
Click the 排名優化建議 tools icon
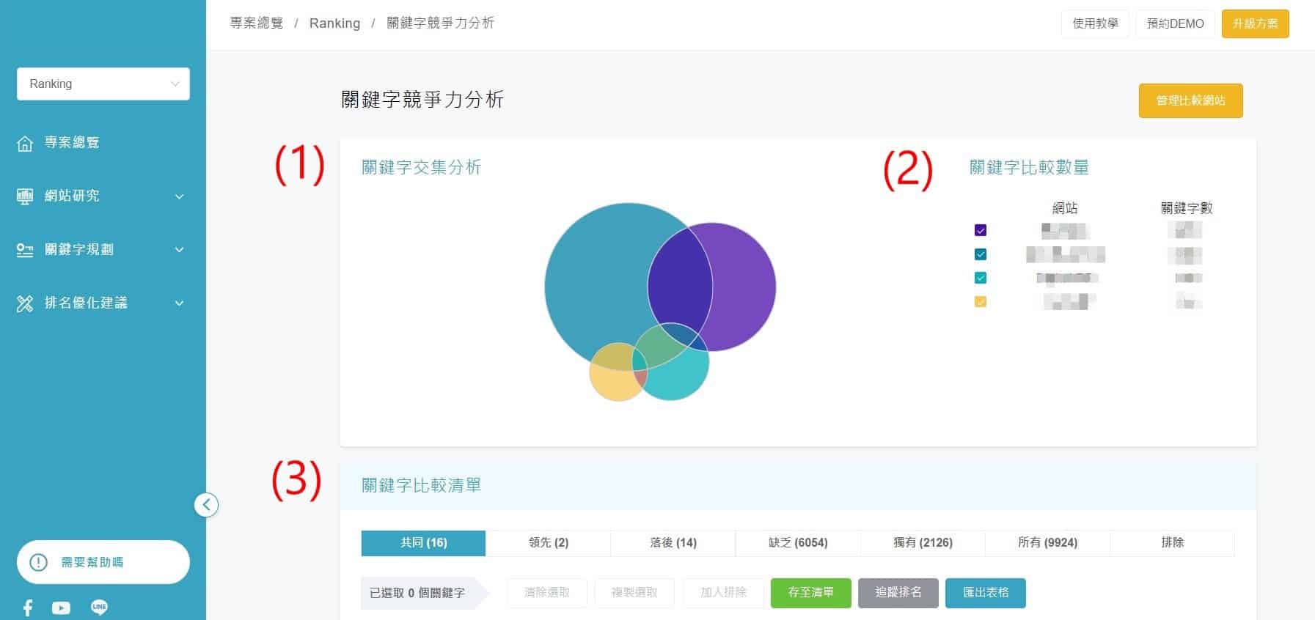click(x=25, y=303)
